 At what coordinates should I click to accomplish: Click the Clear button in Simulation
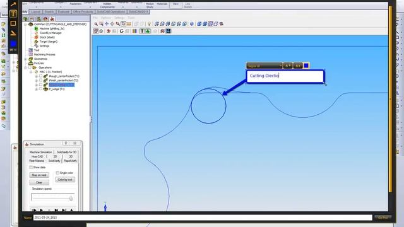coord(39,182)
